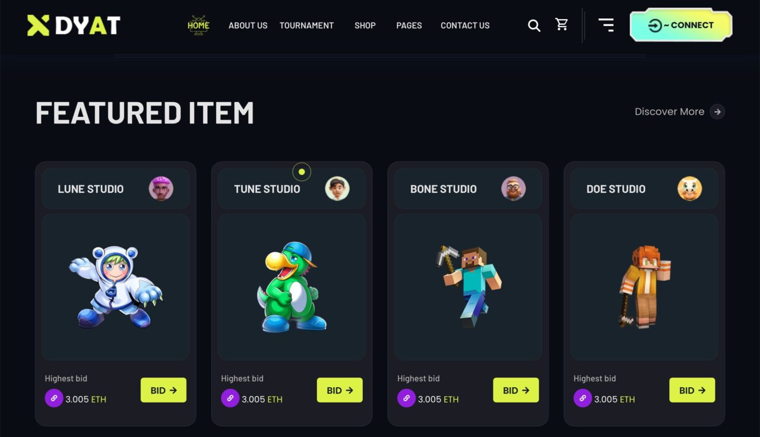Open the Tournament menu item
Image resolution: width=760 pixels, height=437 pixels.
pos(306,26)
